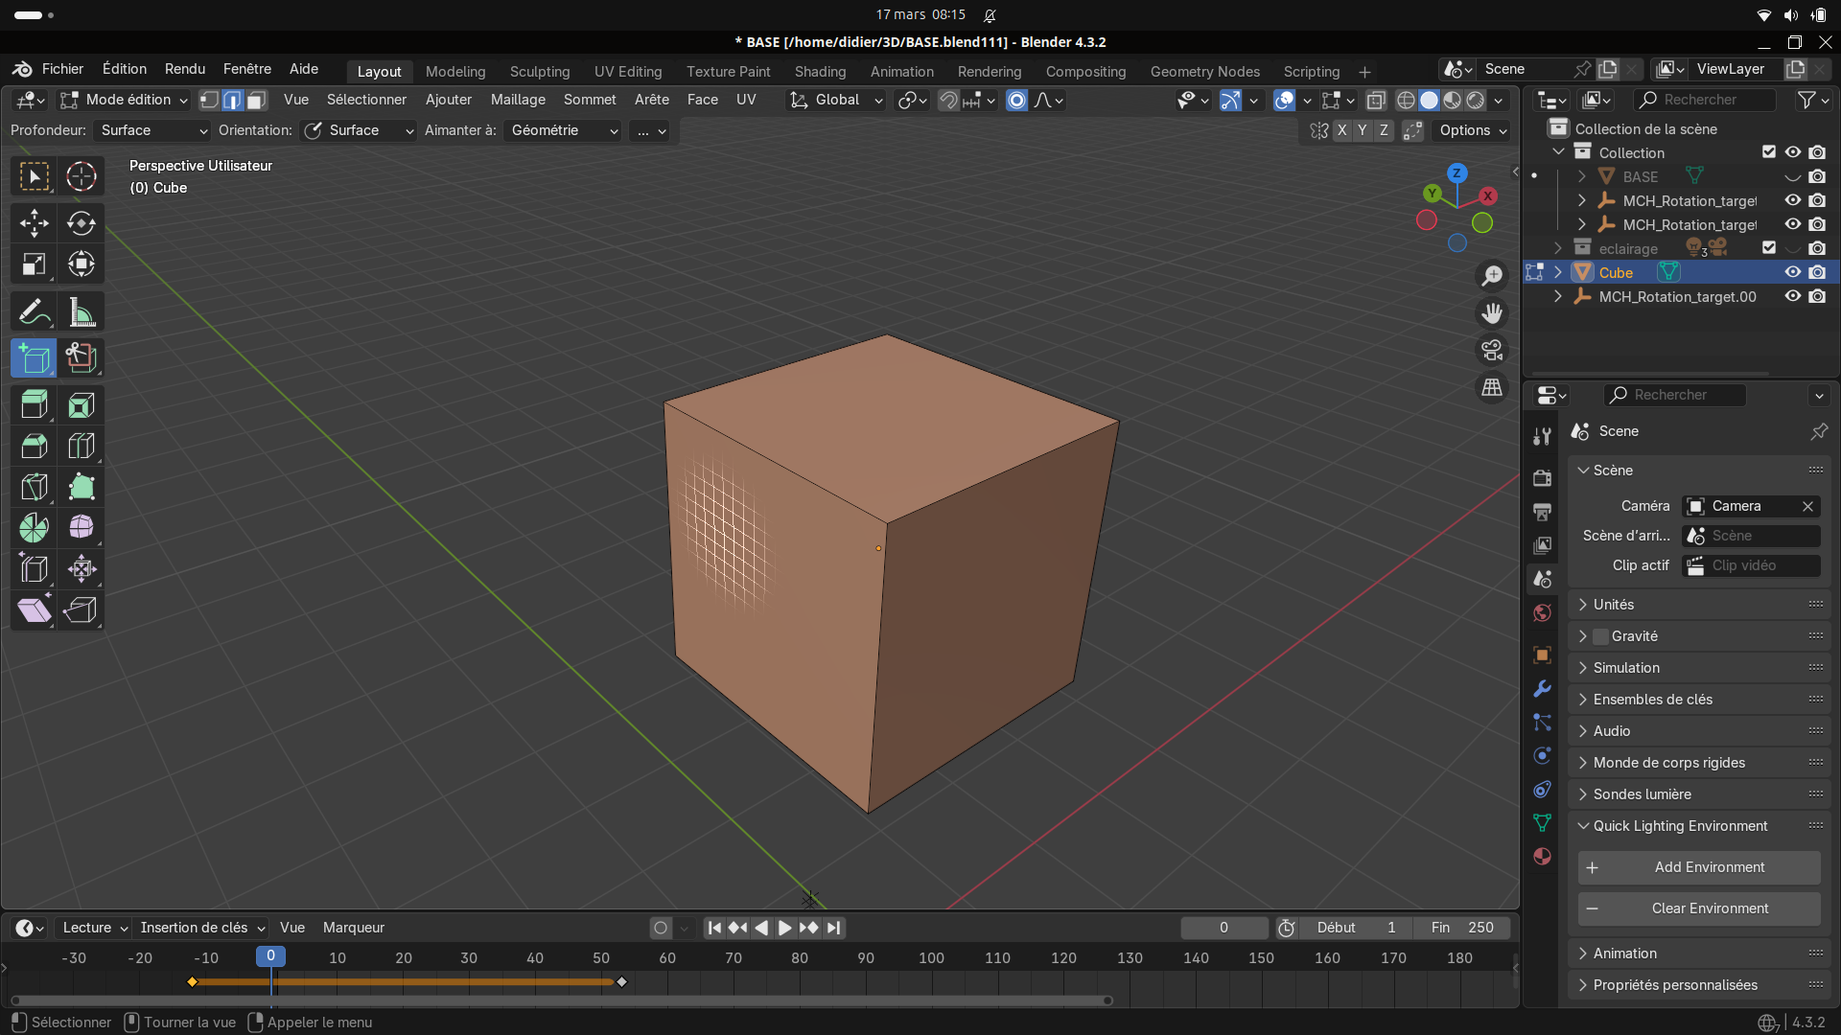Select the Measure tool icon
Viewport: 1841px width, 1035px height.
click(82, 312)
